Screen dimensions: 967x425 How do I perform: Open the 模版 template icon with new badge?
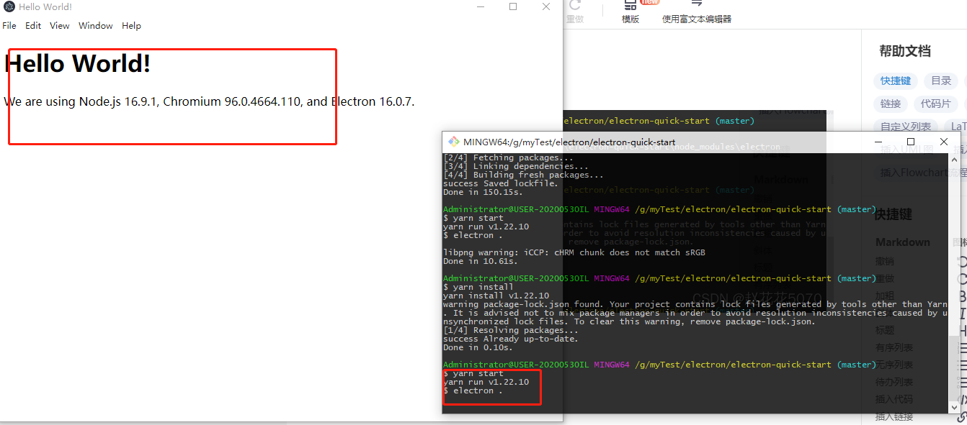pos(630,12)
